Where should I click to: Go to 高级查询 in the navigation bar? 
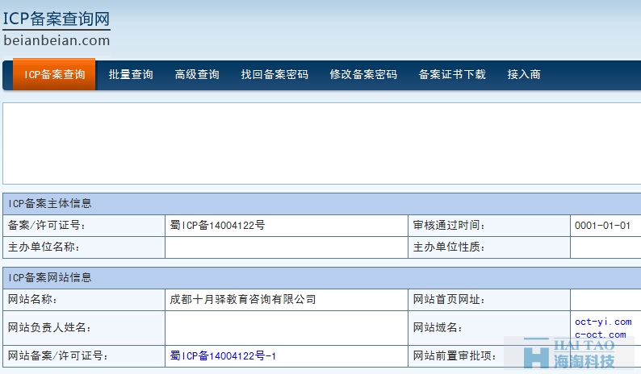(197, 74)
